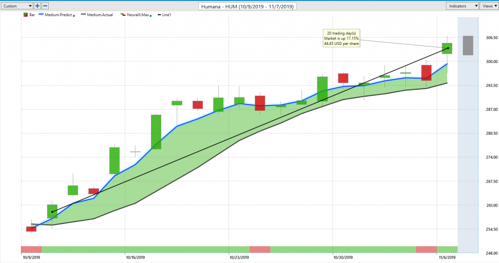Zoom in with the plus button
This screenshot has height=263, width=499.
pos(37,6)
